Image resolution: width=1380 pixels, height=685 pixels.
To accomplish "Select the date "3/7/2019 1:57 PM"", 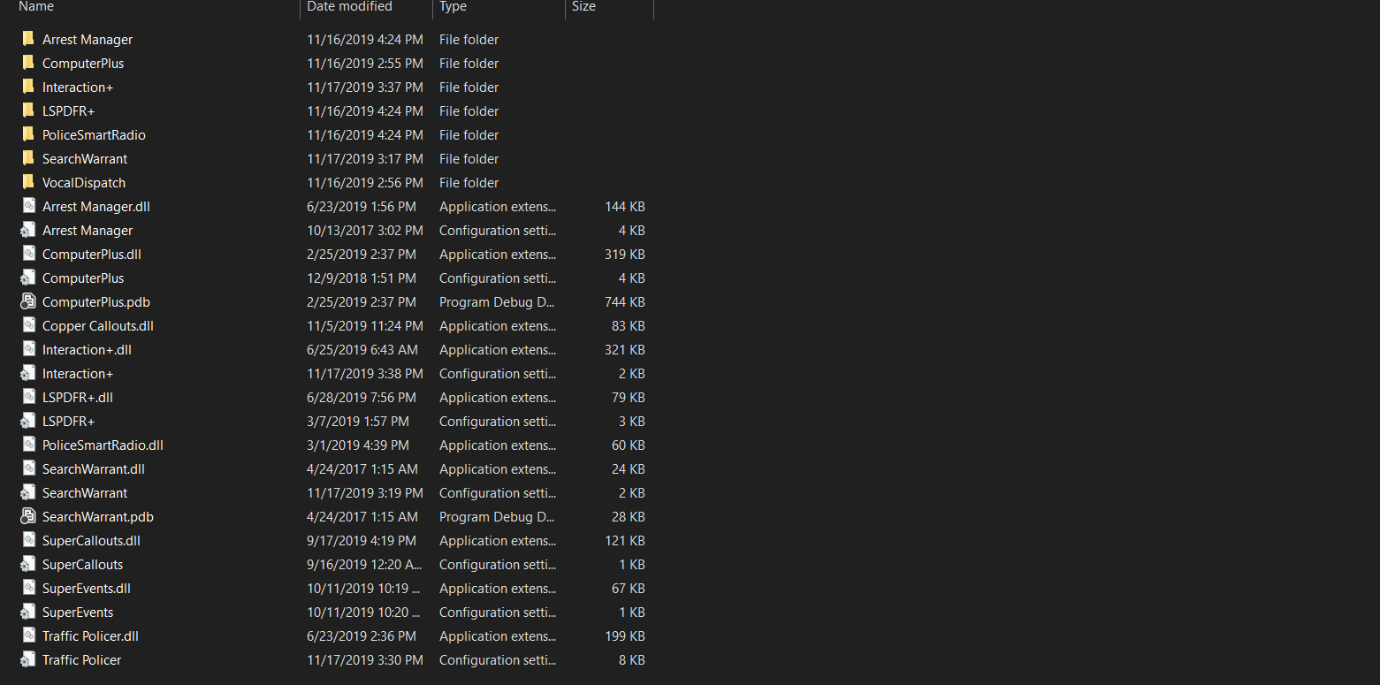I will pyautogui.click(x=358, y=421).
